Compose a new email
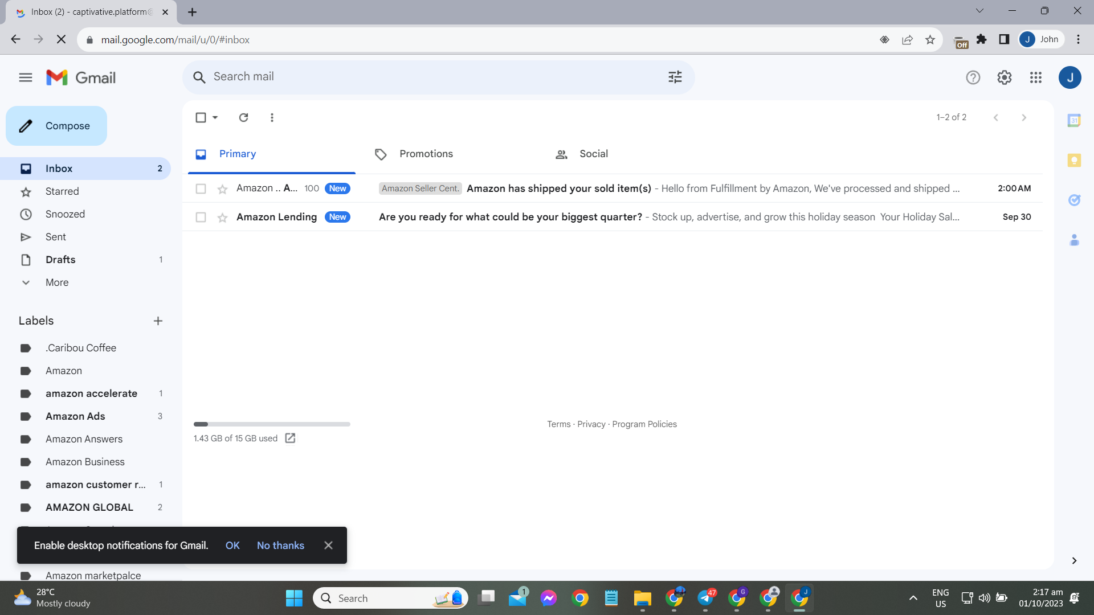 coord(56,126)
